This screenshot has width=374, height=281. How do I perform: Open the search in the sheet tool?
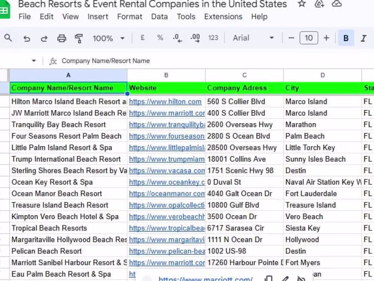pos(8,38)
